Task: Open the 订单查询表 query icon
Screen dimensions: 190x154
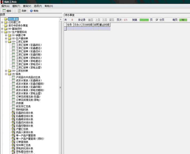Action: pyautogui.click(x=13, y=142)
